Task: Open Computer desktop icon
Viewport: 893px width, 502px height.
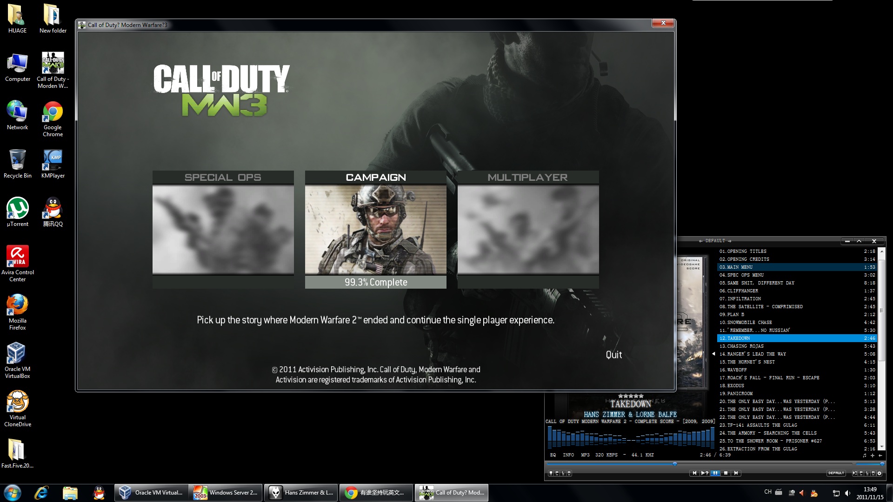Action: click(17, 67)
